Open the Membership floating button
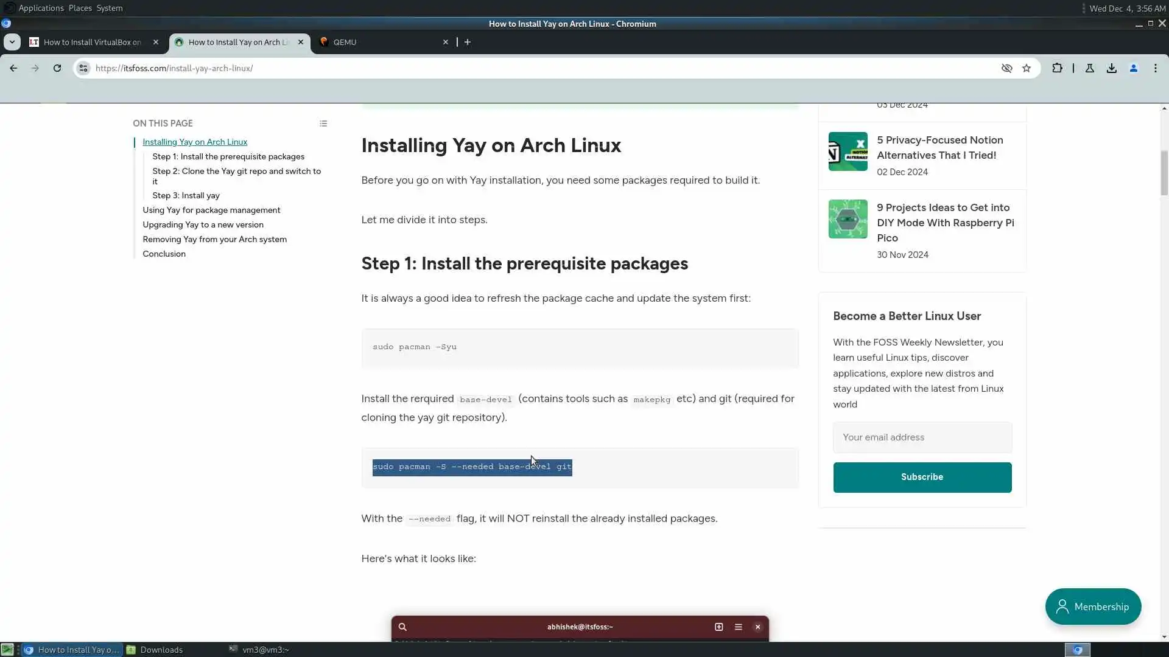Viewport: 1169px width, 657px height. click(x=1093, y=607)
